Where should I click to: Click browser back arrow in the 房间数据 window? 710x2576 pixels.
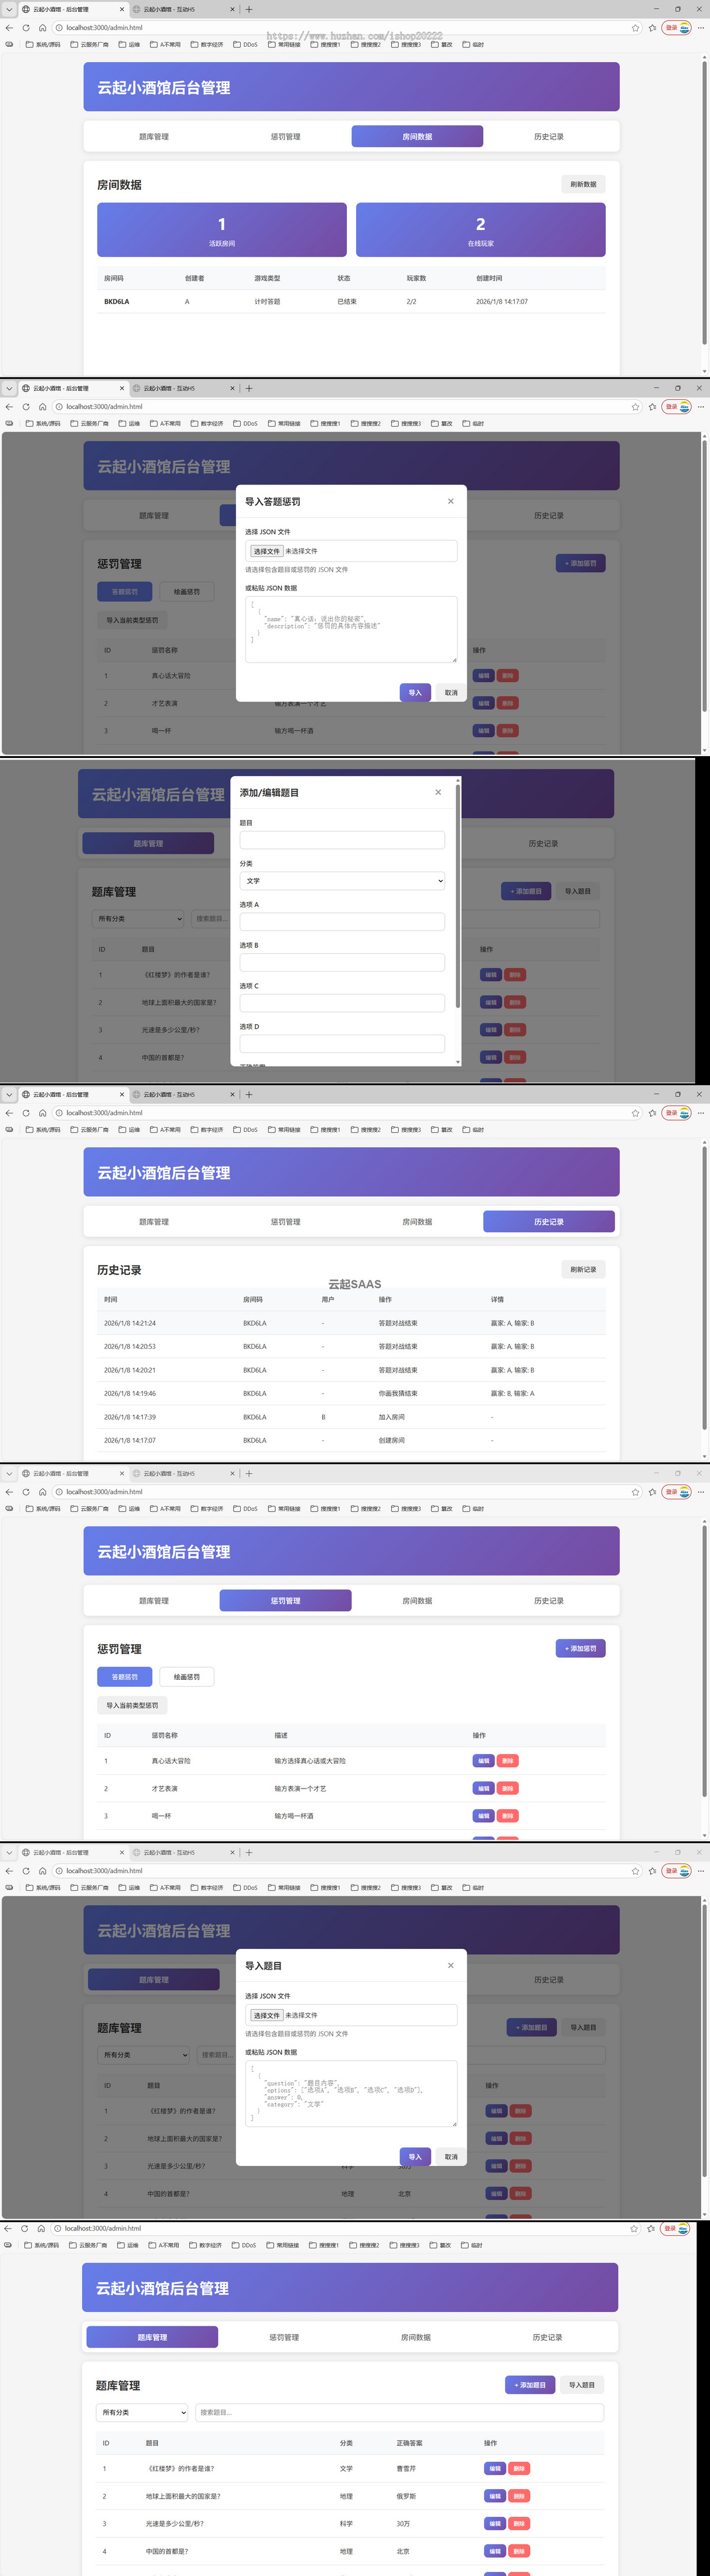9,28
